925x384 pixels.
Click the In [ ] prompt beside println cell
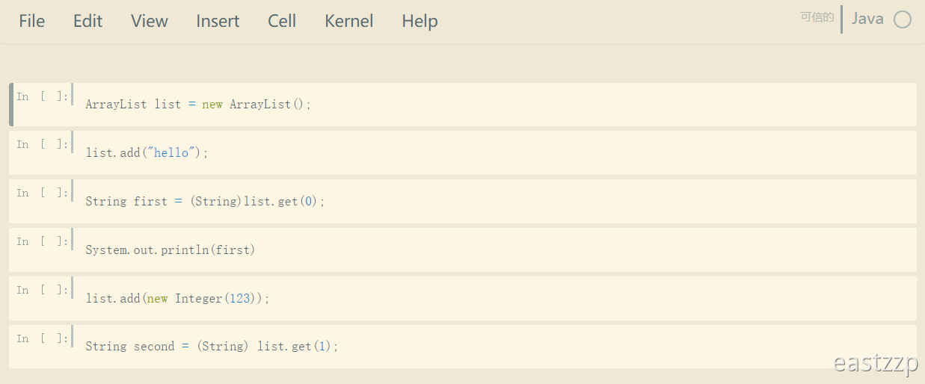coord(43,241)
